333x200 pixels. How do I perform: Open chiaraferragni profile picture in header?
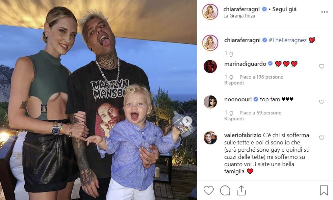click(x=210, y=12)
